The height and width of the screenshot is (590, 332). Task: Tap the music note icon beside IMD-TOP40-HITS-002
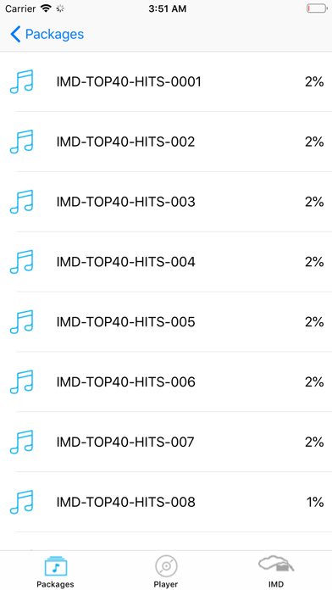[21, 142]
